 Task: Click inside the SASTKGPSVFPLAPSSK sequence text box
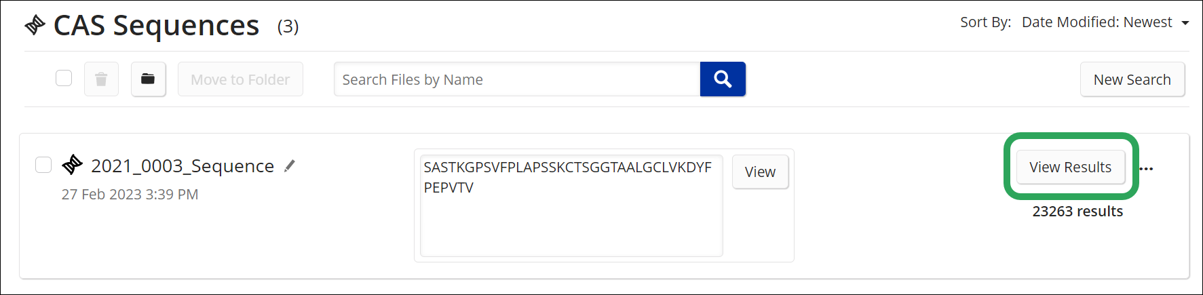coord(571,205)
